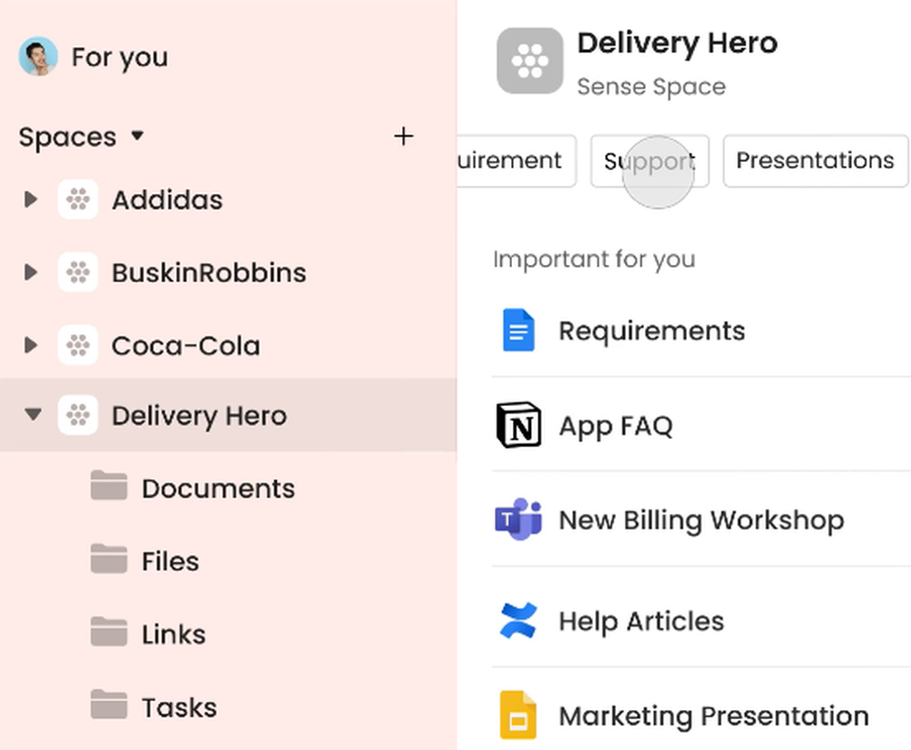Open the Files folder
The height and width of the screenshot is (750, 911).
click(170, 562)
